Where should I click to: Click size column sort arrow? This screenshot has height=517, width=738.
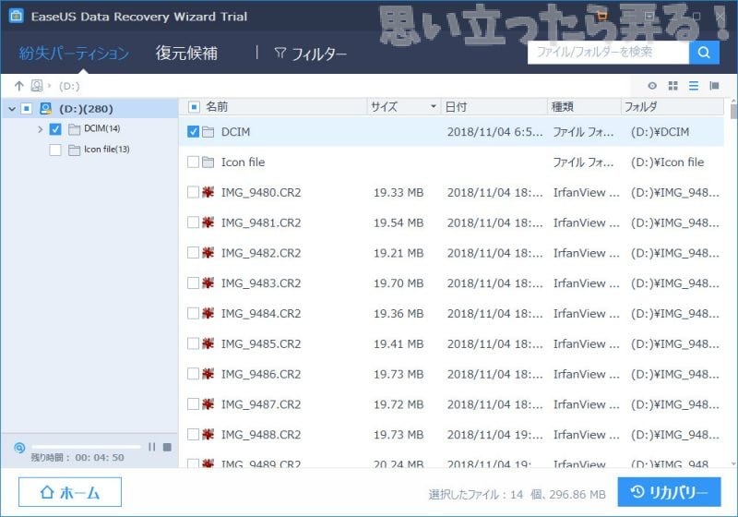point(433,106)
